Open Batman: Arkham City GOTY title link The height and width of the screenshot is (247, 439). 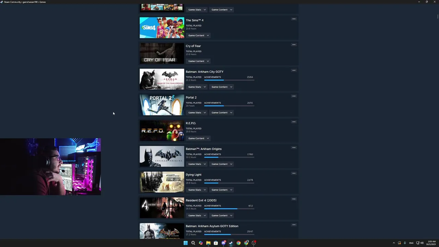coord(204,72)
